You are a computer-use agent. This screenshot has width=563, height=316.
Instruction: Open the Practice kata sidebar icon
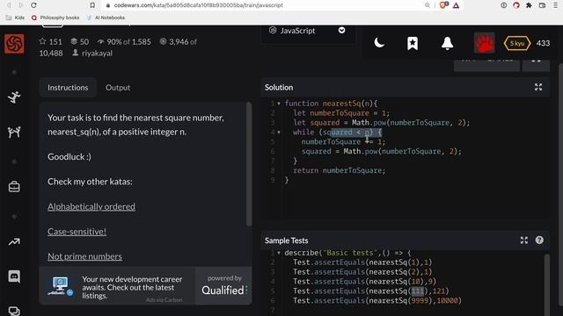(14, 97)
